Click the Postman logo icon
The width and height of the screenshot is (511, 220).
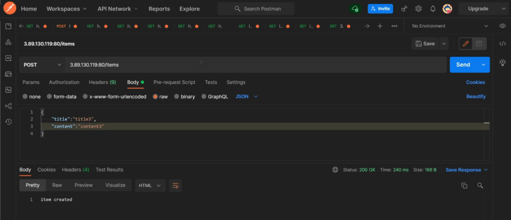10,9
